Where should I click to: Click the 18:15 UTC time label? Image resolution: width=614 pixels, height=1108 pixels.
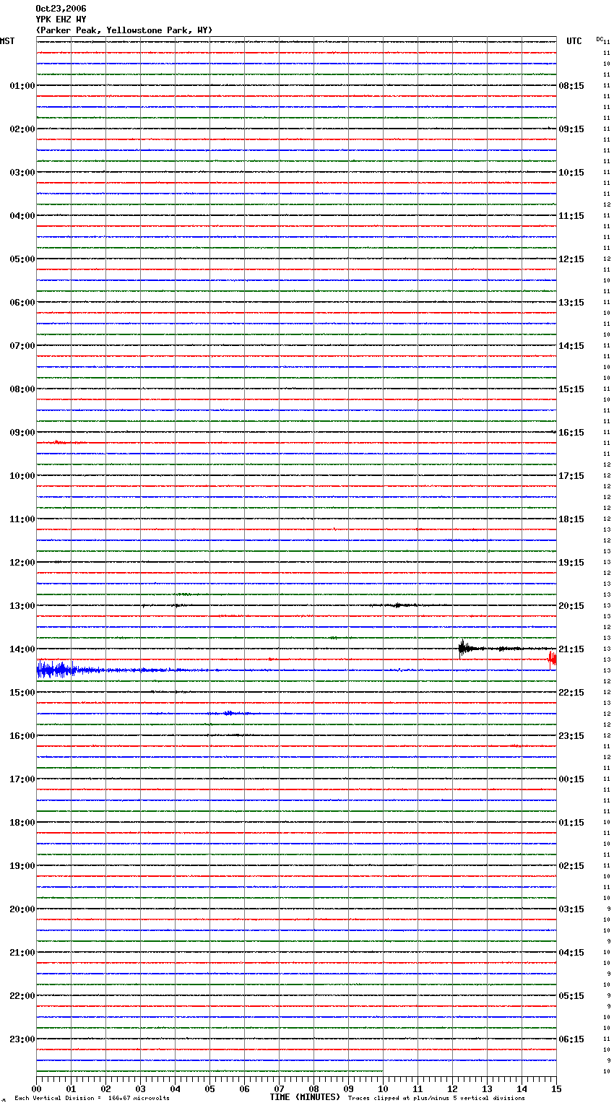click(x=571, y=519)
